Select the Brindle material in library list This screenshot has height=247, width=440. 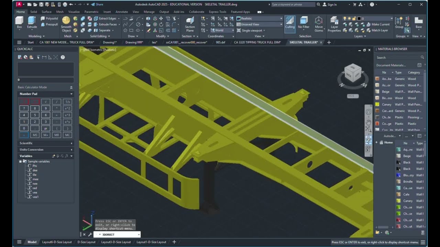click(x=408, y=181)
